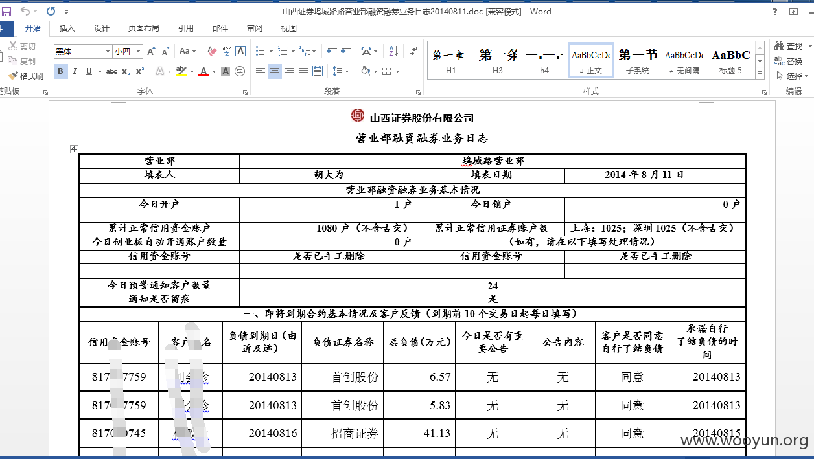Click 替换 to replace text
This screenshot has width=814, height=459.
point(789,61)
